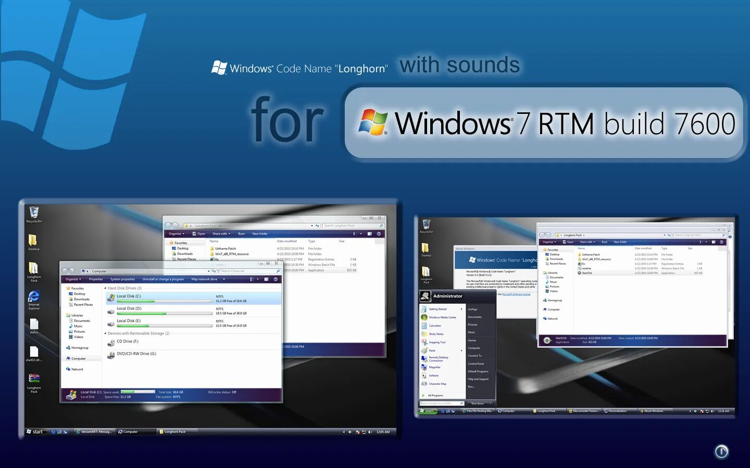Open the Organize dropdown in Computer window
Viewport: 750px width, 468px height.
click(x=72, y=279)
